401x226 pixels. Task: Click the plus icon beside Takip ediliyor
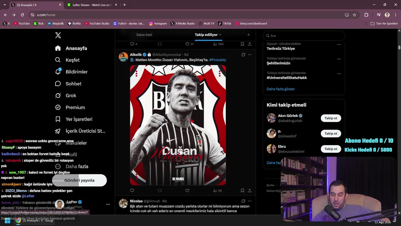tap(248, 35)
